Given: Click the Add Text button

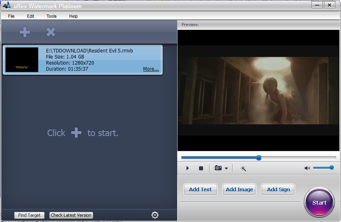Looking at the screenshot, I should [200, 189].
